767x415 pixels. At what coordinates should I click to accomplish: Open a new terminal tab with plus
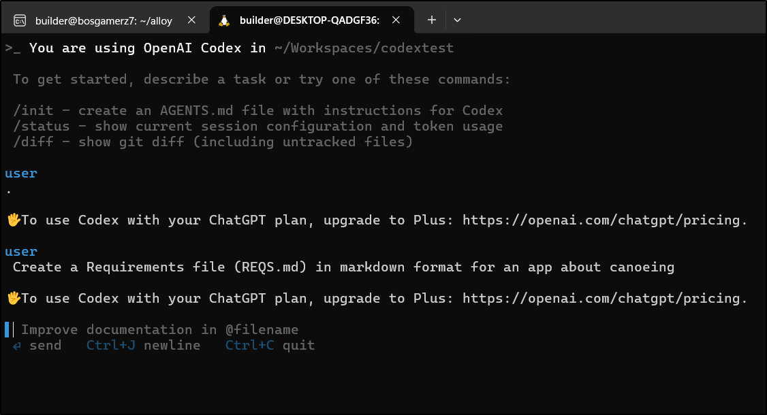(x=431, y=20)
